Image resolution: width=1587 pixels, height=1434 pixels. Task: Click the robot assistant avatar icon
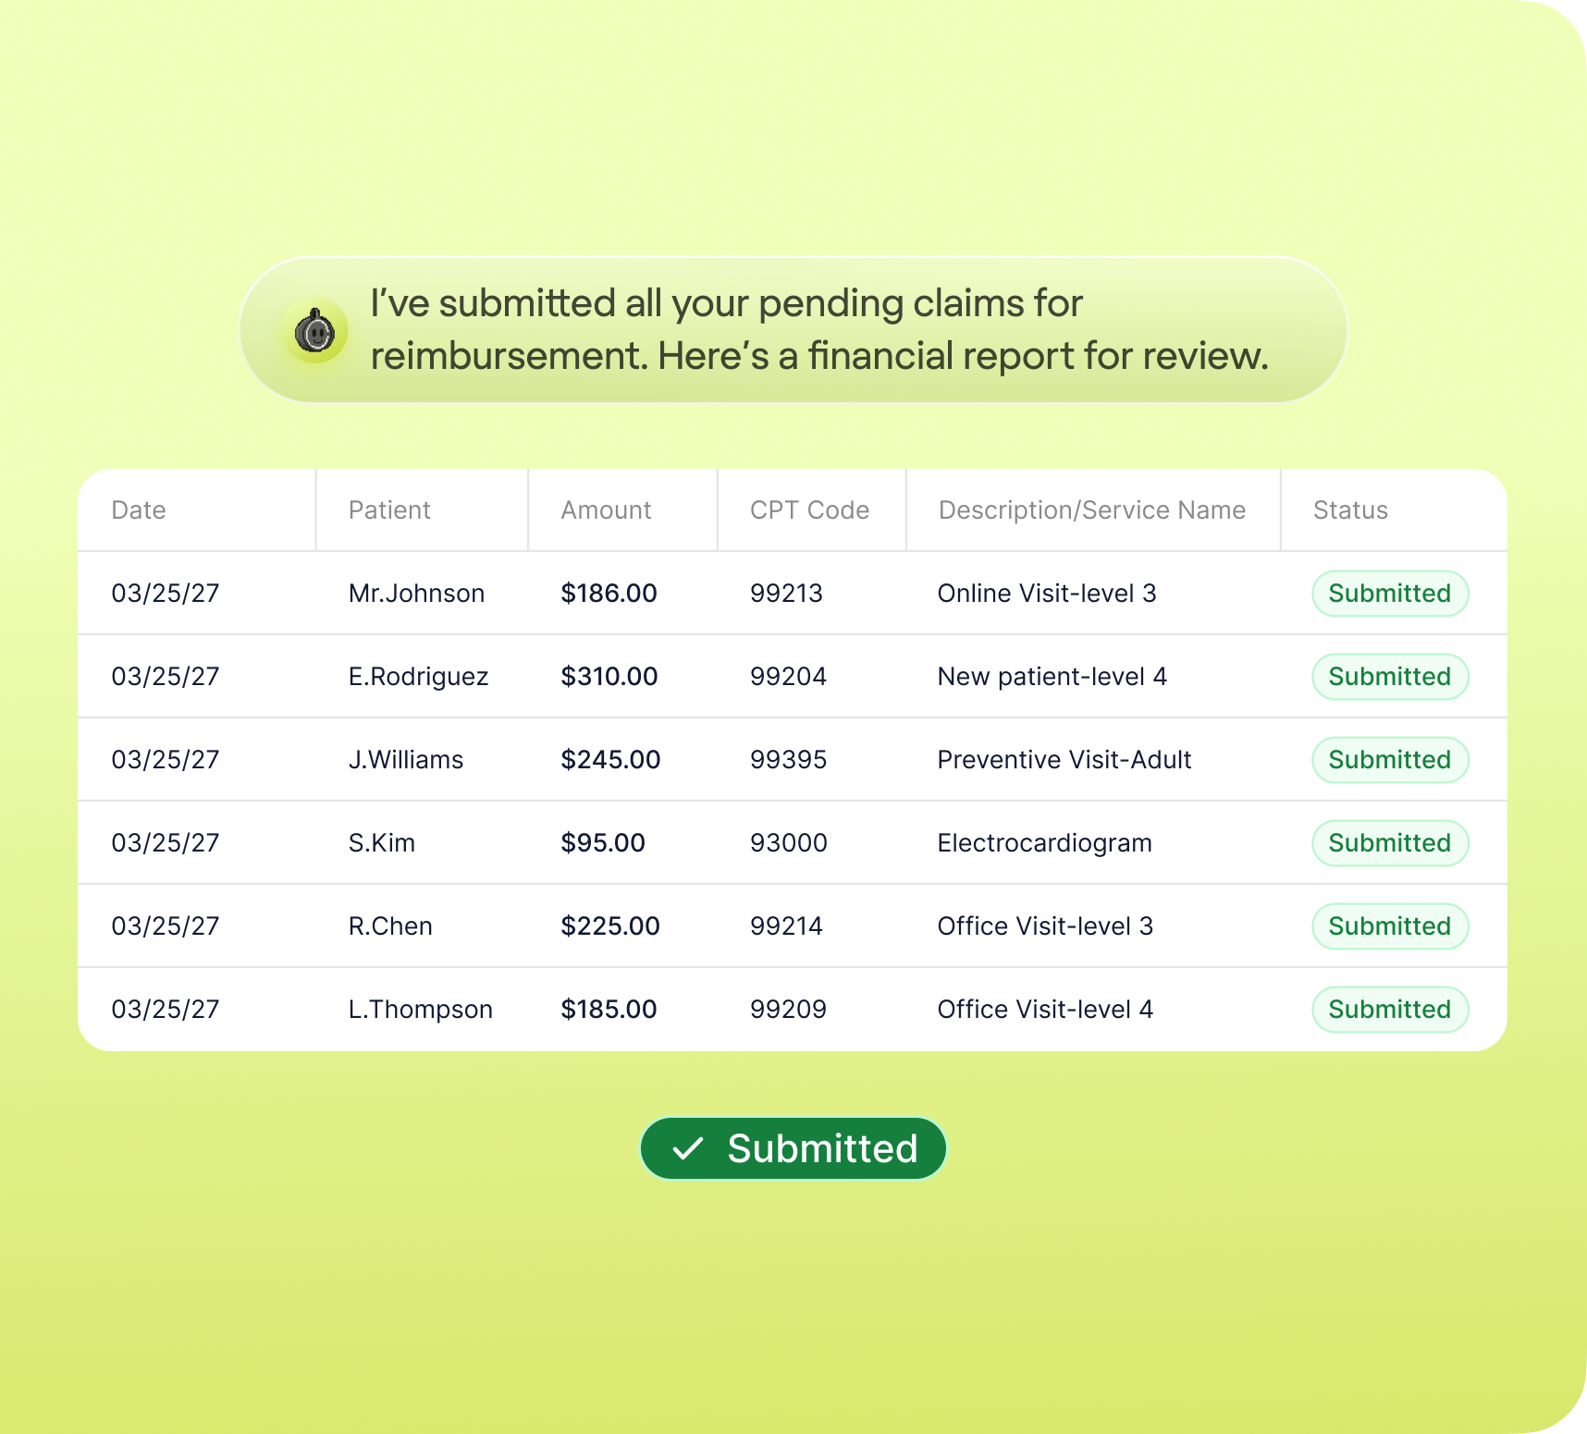coord(315,329)
